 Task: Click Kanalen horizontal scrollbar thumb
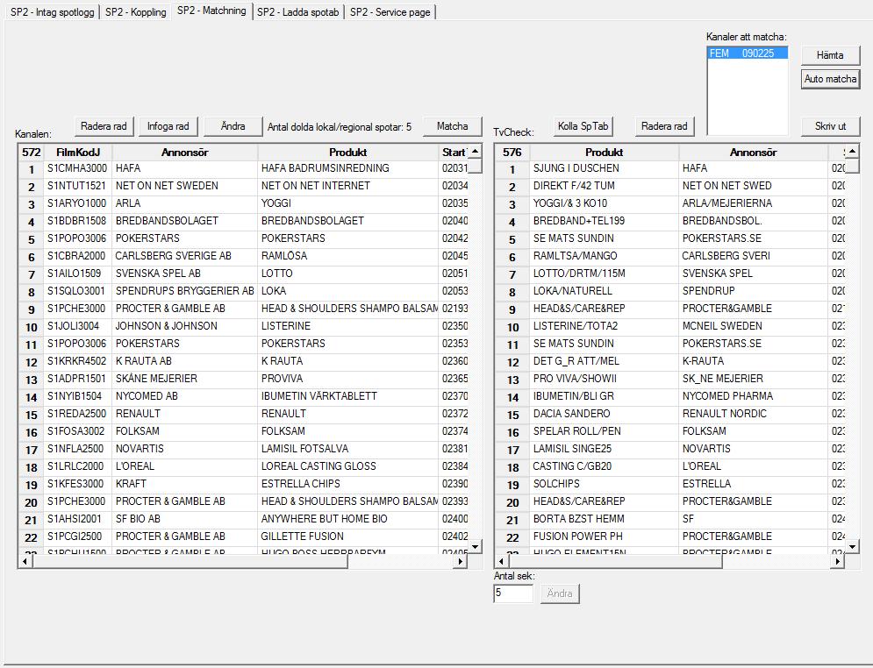190,562
